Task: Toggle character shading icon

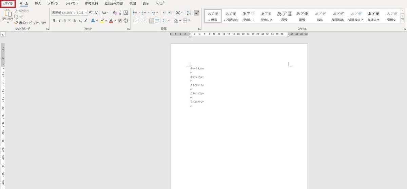Action: click(120, 20)
